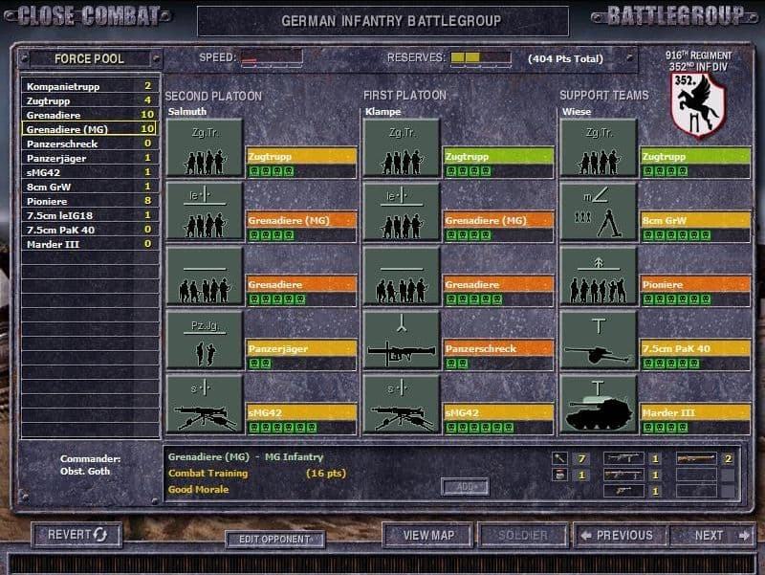The image size is (765, 575).
Task: Select 7.5cm PaK 40 in force pool
Action: pyautogui.click(x=90, y=230)
